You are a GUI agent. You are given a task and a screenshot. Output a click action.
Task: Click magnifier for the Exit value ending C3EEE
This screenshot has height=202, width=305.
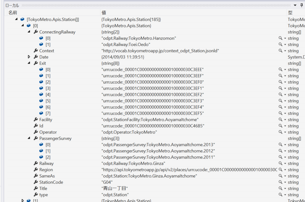click(280, 70)
